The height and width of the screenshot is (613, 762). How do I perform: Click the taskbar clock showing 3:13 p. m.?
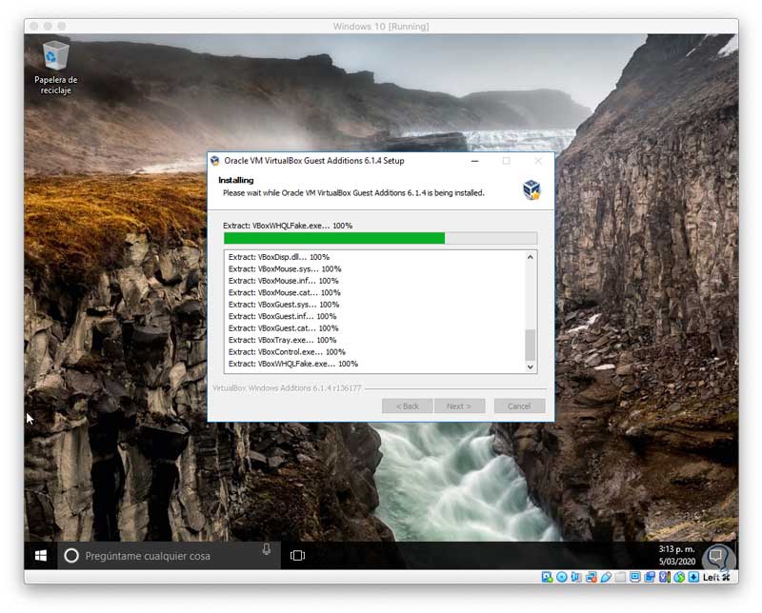pyautogui.click(x=676, y=549)
